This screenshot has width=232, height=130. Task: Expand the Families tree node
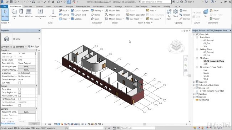click(194, 94)
